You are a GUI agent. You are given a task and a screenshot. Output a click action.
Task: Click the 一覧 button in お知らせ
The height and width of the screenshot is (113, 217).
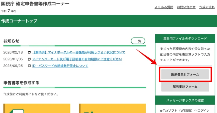tap(138, 41)
